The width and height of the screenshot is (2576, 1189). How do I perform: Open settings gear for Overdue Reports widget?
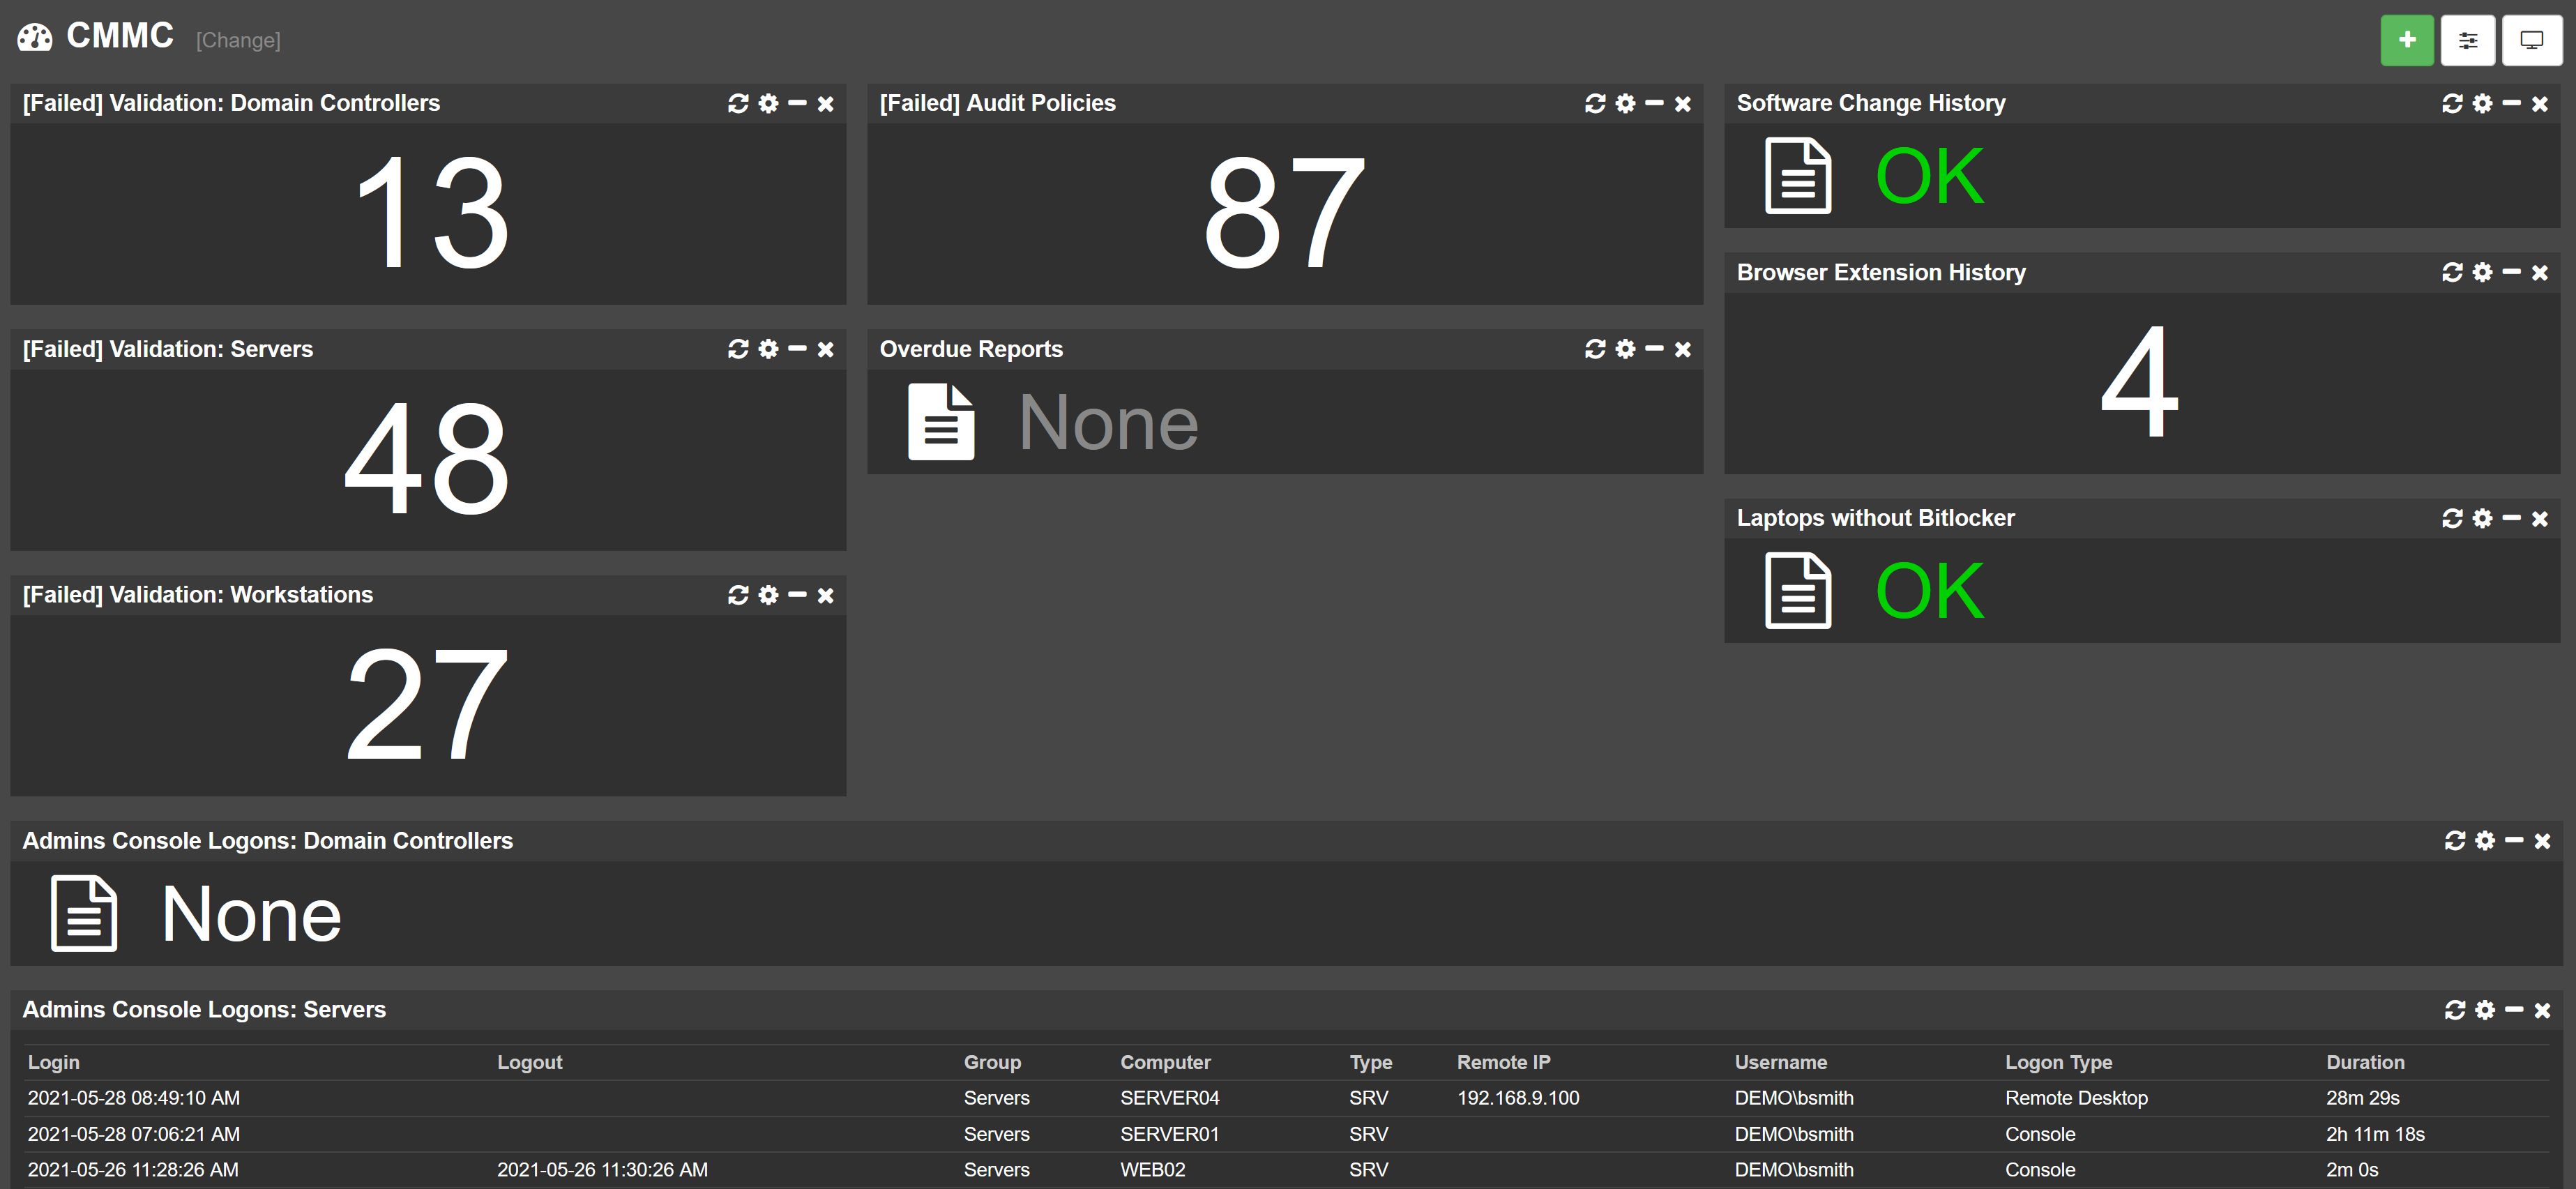(1626, 349)
